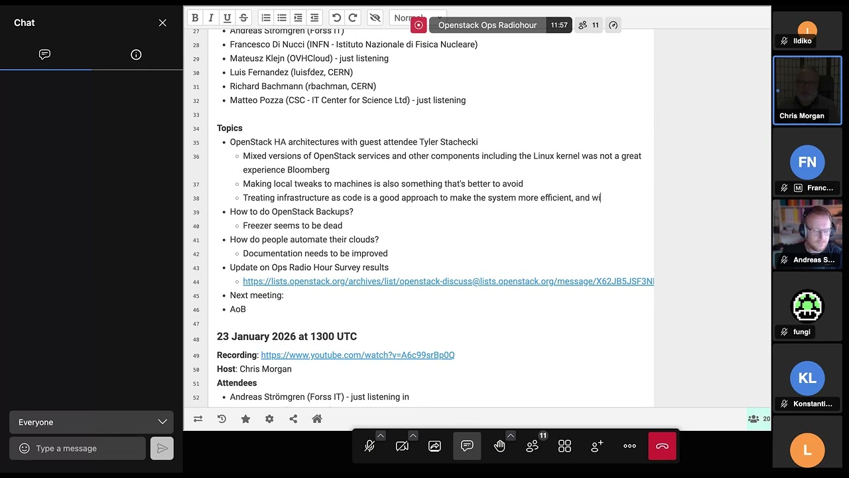This screenshot has height=478, width=849.
Task: Hang up the call
Action: pos(662,446)
